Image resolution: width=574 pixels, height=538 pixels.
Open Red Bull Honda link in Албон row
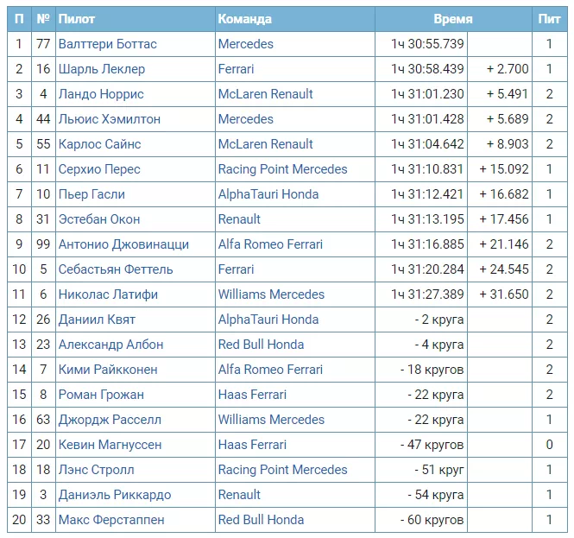point(261,345)
